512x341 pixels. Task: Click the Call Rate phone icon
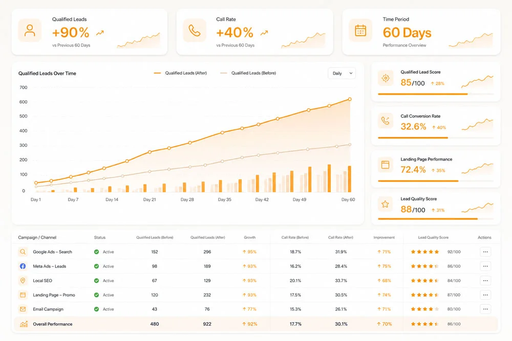195,30
